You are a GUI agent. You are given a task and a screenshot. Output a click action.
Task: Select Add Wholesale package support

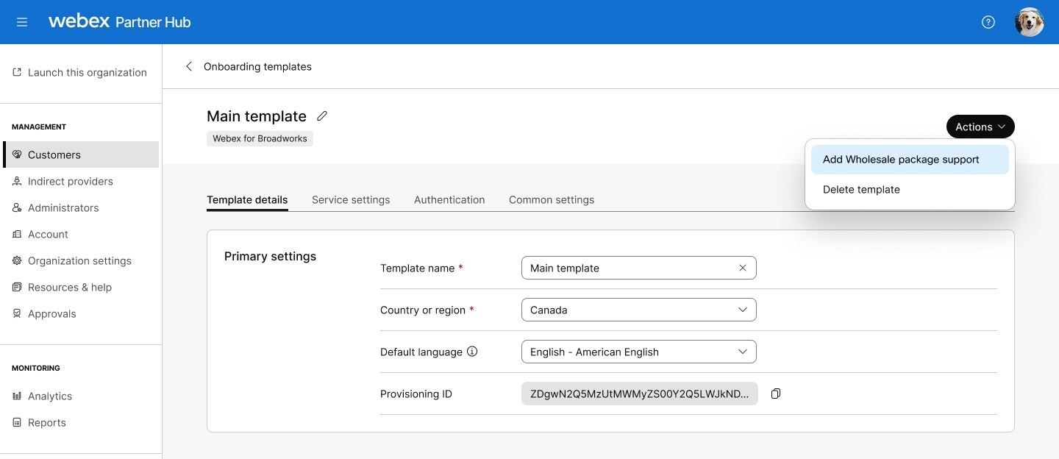(x=910, y=160)
